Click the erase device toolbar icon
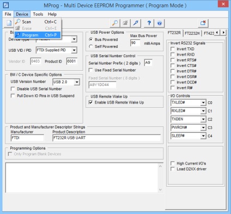Viewport: 231px width, 214px height. point(125,23)
